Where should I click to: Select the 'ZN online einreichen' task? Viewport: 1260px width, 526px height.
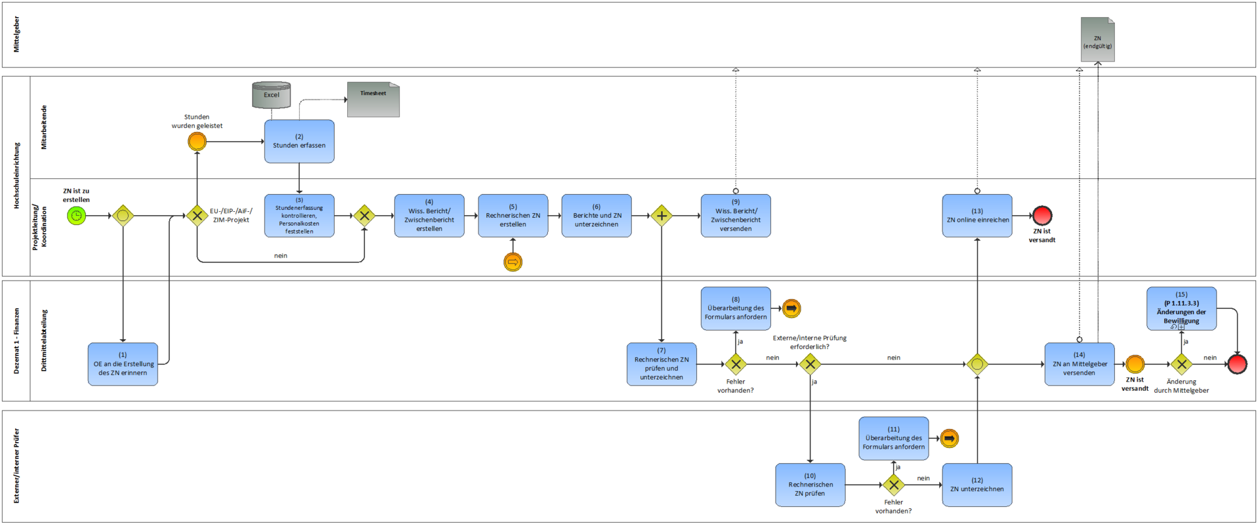coord(977,216)
